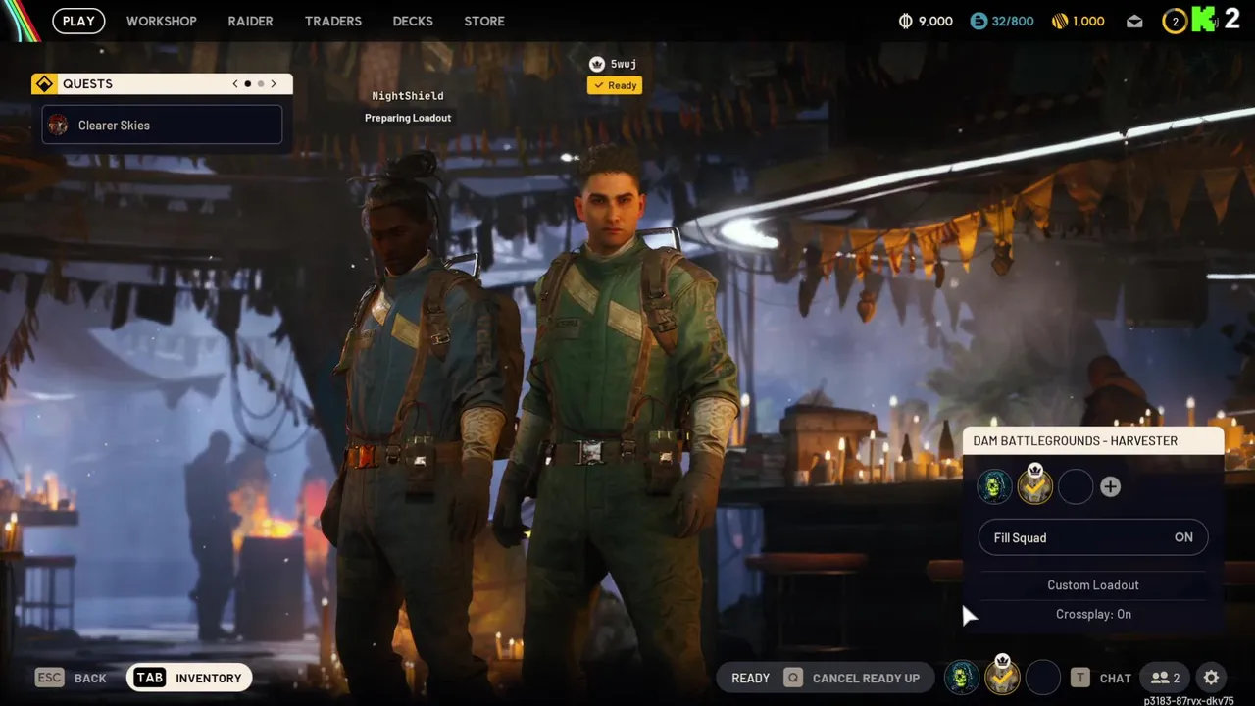The image size is (1255, 706).
Task: Open Custom Loadout option
Action: (x=1093, y=585)
